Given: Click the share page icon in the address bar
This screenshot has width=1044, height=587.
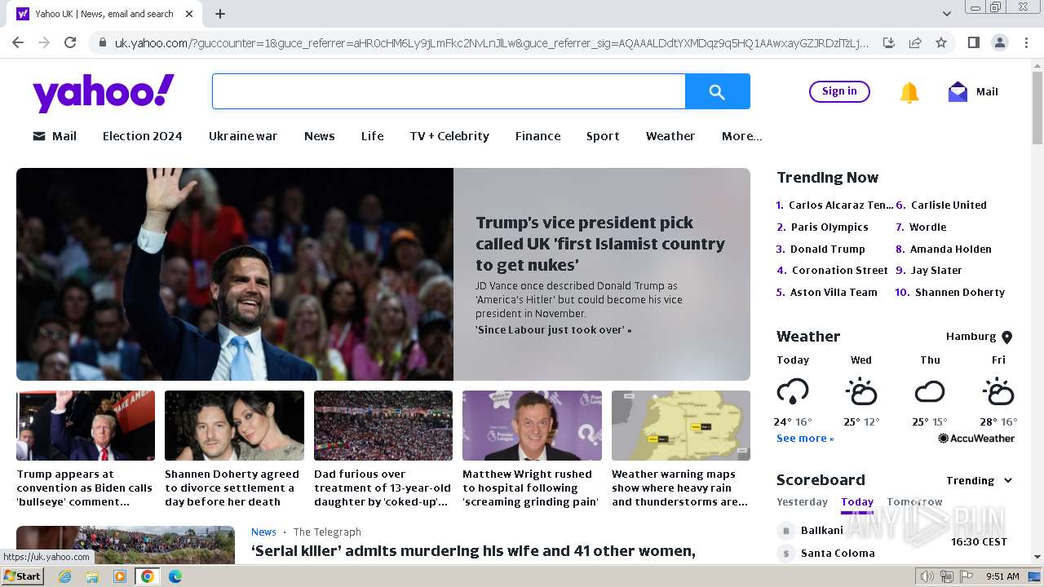Looking at the screenshot, I should point(915,42).
